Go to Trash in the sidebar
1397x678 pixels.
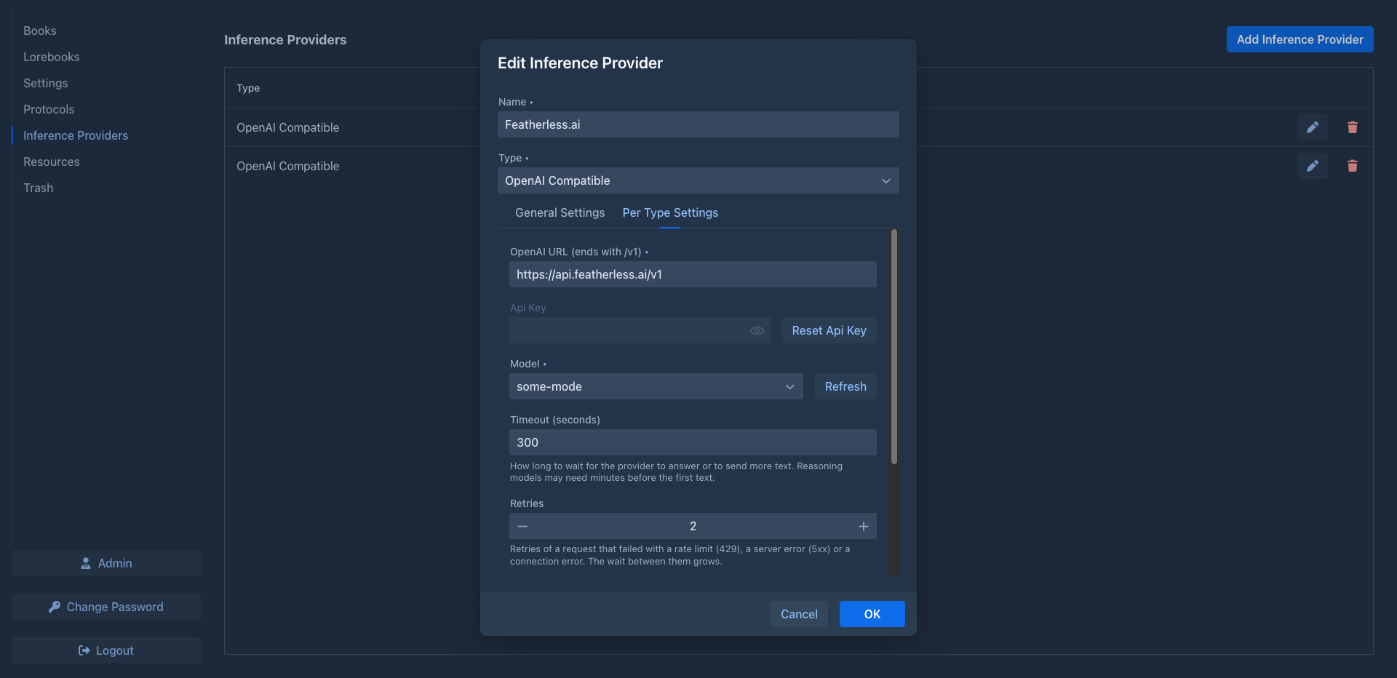pos(38,188)
